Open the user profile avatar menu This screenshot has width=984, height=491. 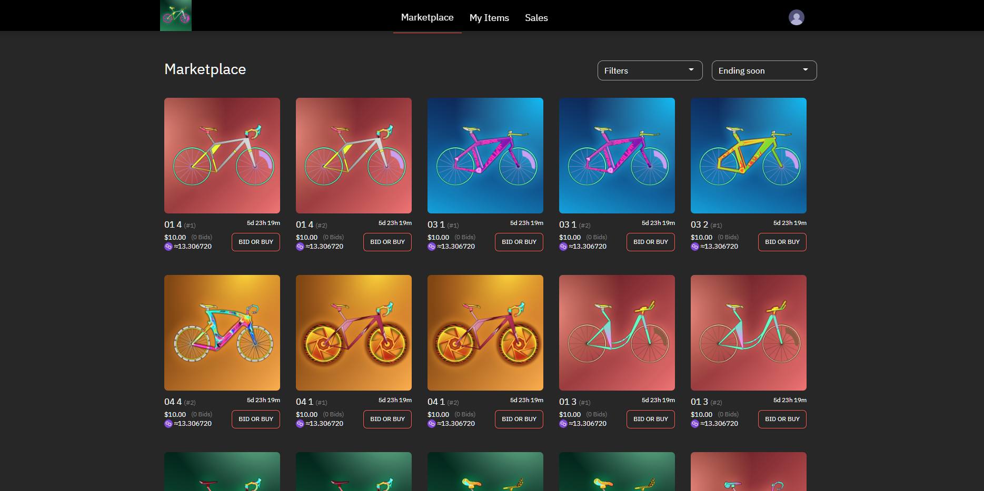click(x=796, y=17)
